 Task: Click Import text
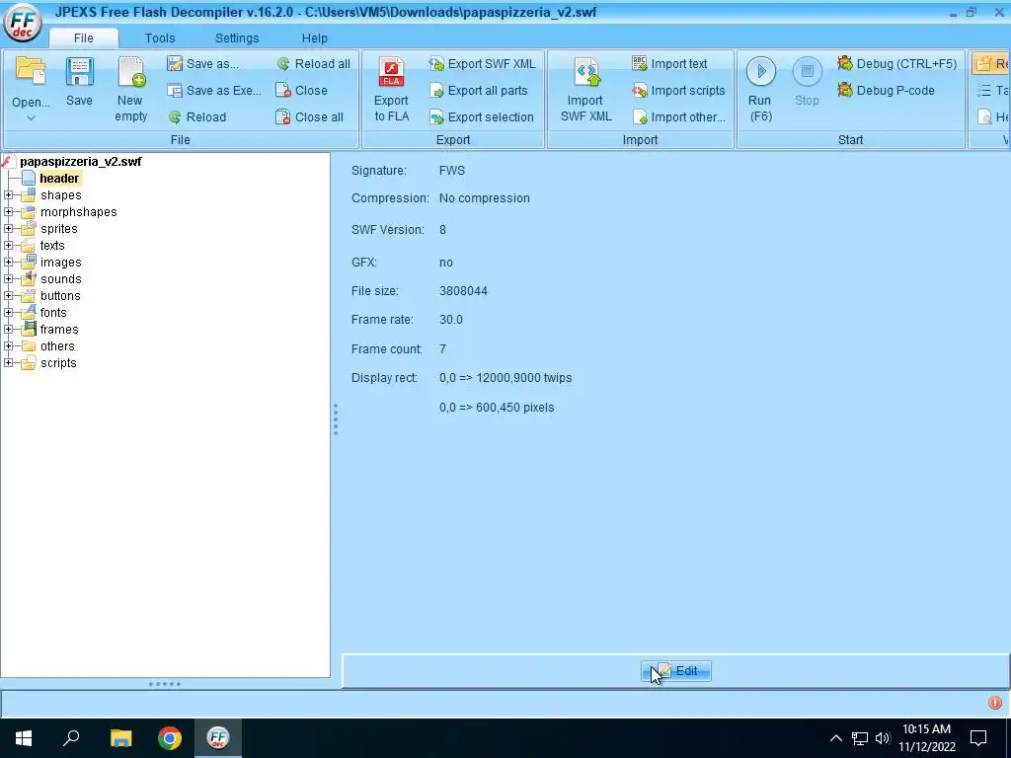click(670, 64)
